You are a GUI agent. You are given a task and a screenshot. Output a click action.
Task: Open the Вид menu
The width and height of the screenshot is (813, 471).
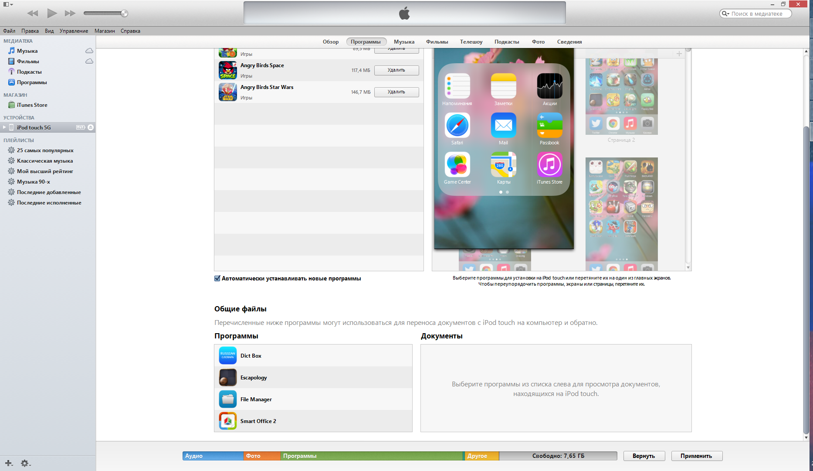[x=49, y=31]
